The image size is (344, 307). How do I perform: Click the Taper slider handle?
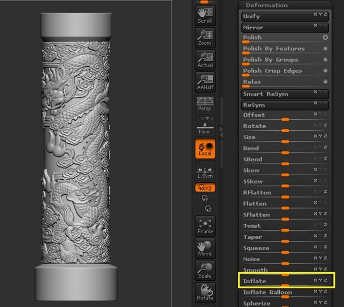pyautogui.click(x=285, y=241)
